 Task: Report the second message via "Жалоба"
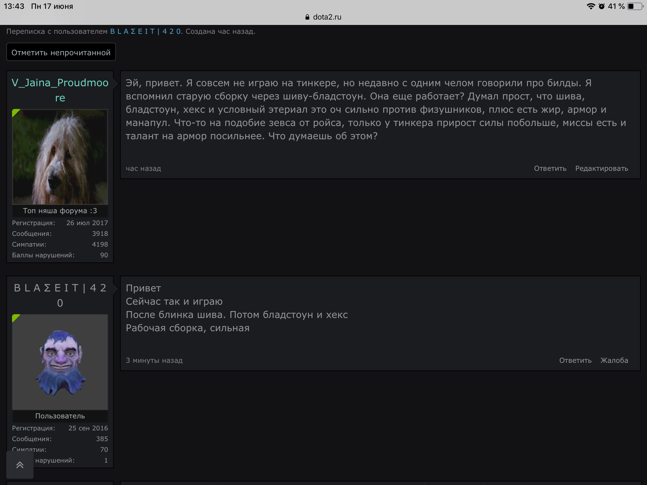coord(614,361)
